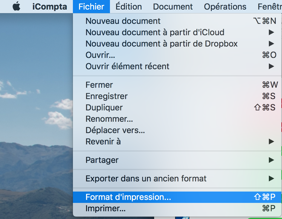The width and height of the screenshot is (282, 219).
Task: Select Ouvrir… from the menu
Action: coord(177,55)
